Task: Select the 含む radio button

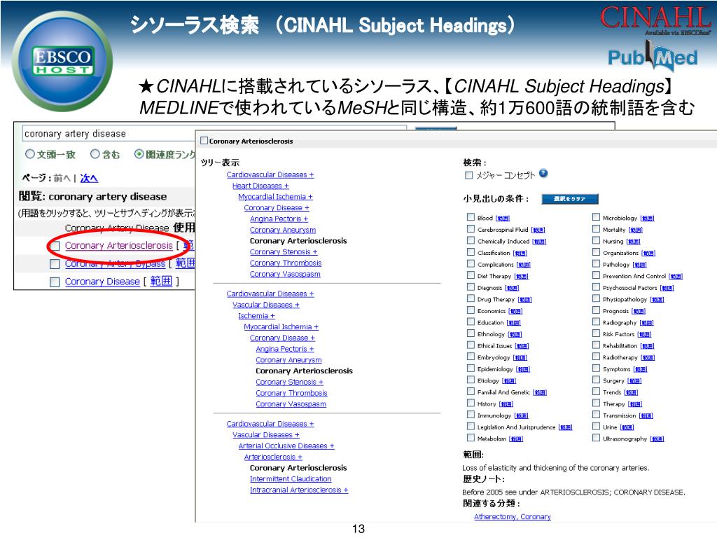Action: tap(95, 154)
